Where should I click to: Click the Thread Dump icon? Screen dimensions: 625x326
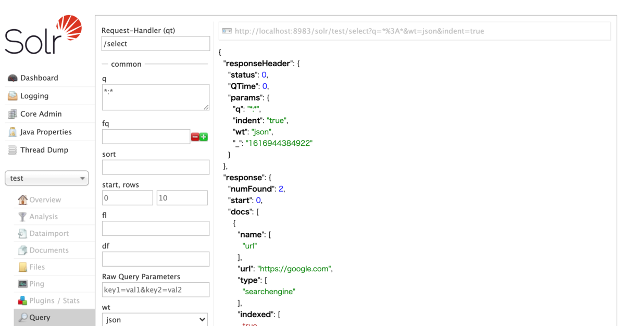click(x=12, y=150)
